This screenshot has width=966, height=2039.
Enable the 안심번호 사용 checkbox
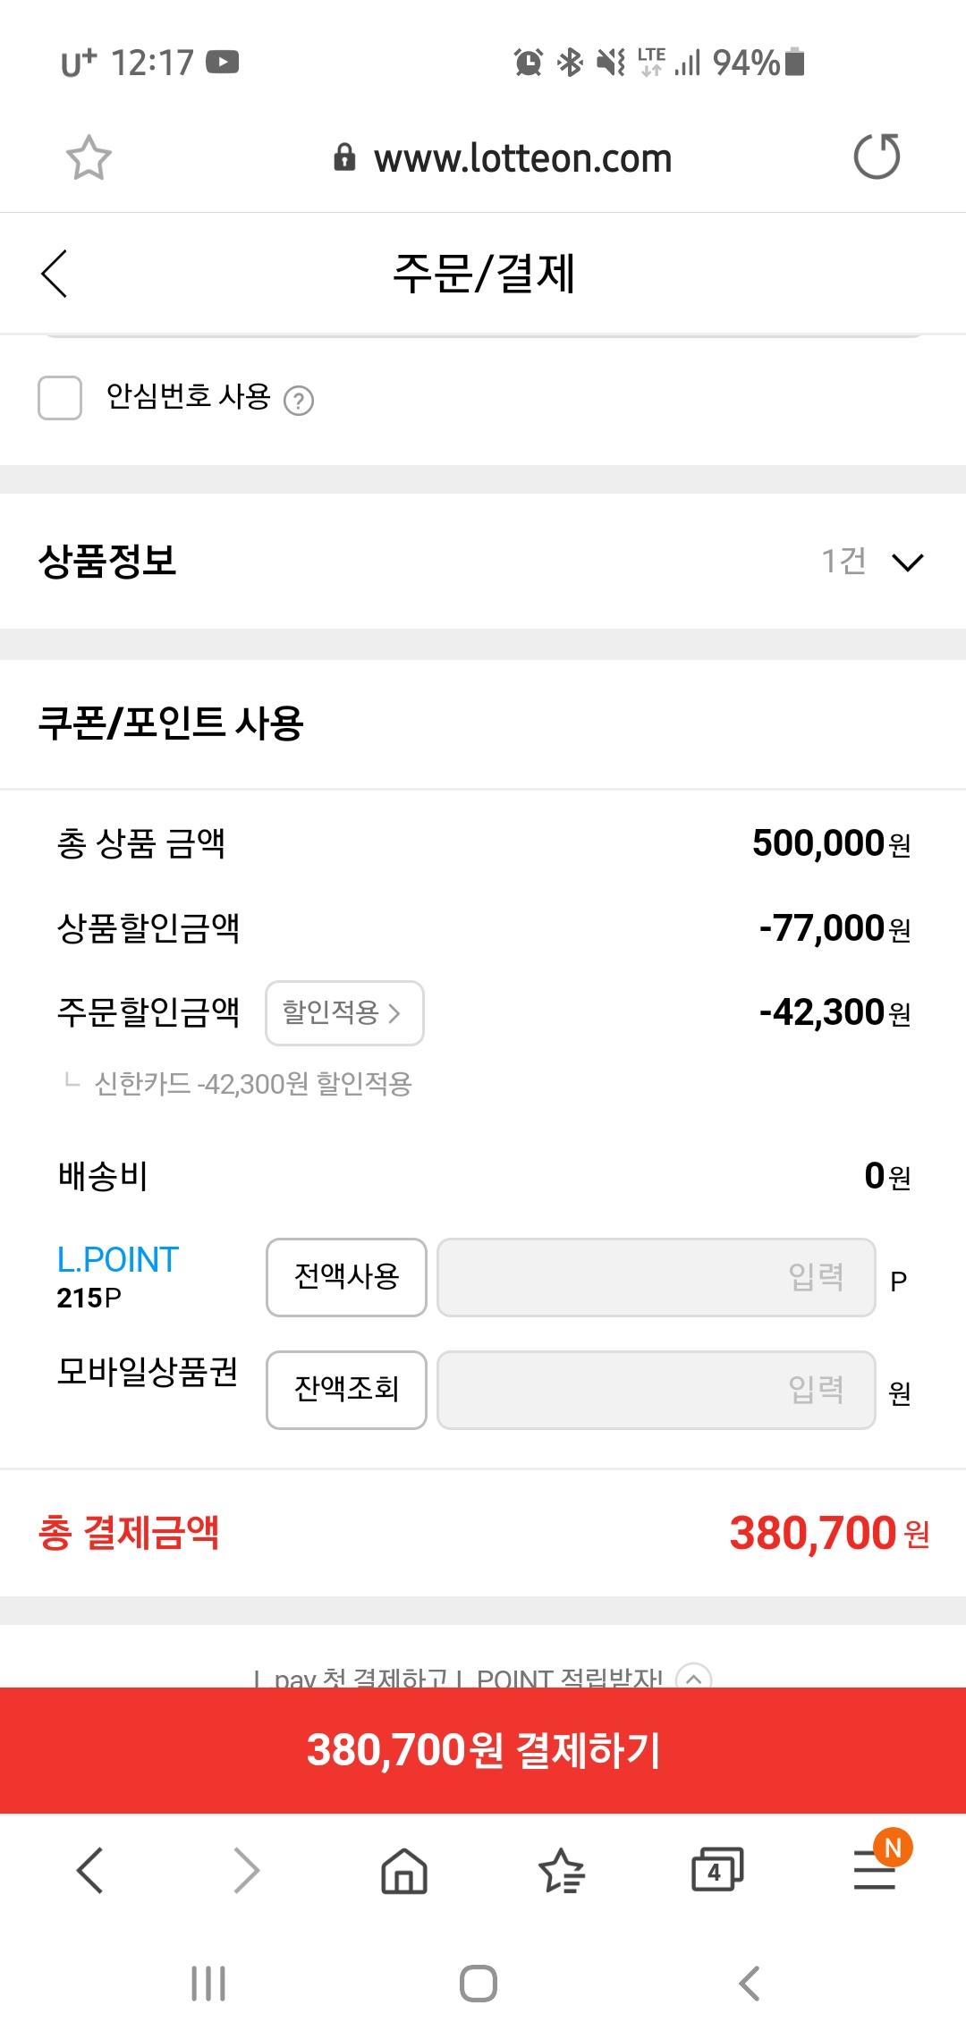(60, 398)
